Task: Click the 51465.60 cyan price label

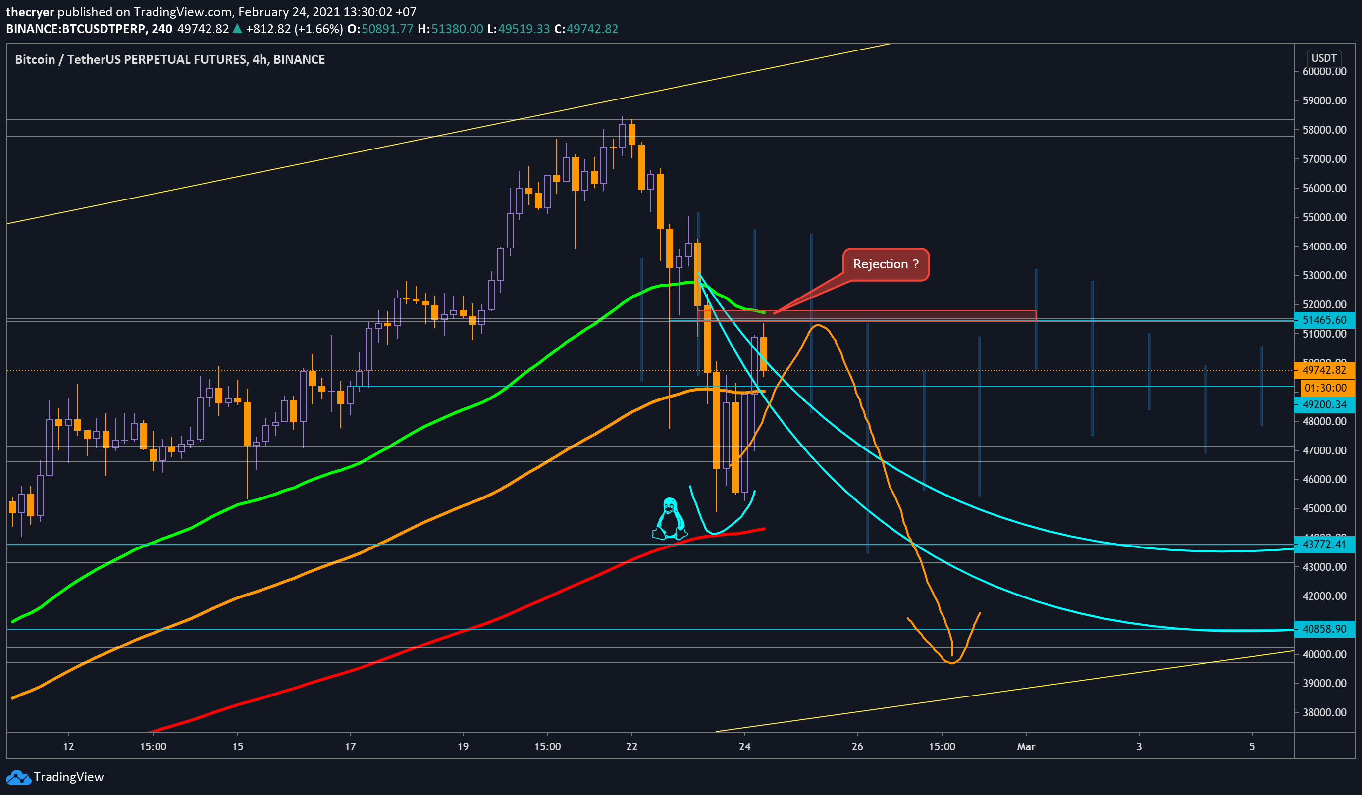Action: (x=1324, y=320)
